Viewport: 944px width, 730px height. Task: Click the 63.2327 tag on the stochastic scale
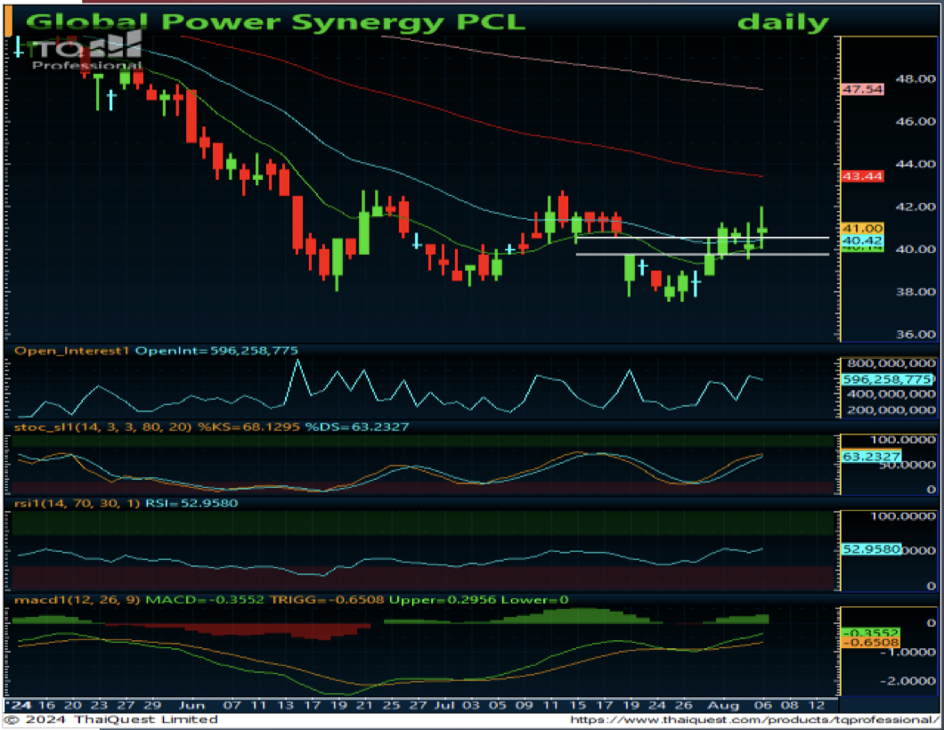point(871,457)
